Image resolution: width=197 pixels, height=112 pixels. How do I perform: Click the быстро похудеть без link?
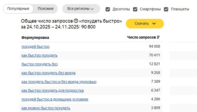tap(39, 64)
